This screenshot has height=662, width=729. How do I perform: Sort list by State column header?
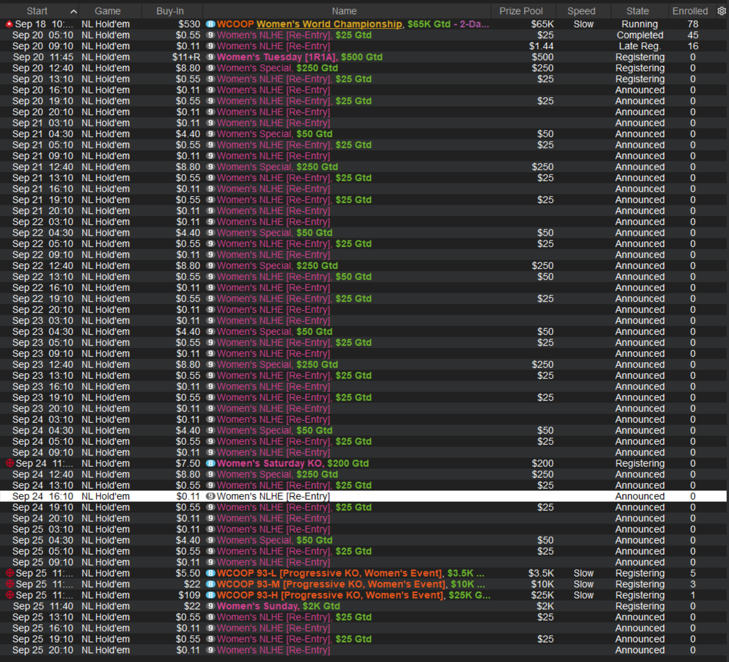[x=638, y=11]
